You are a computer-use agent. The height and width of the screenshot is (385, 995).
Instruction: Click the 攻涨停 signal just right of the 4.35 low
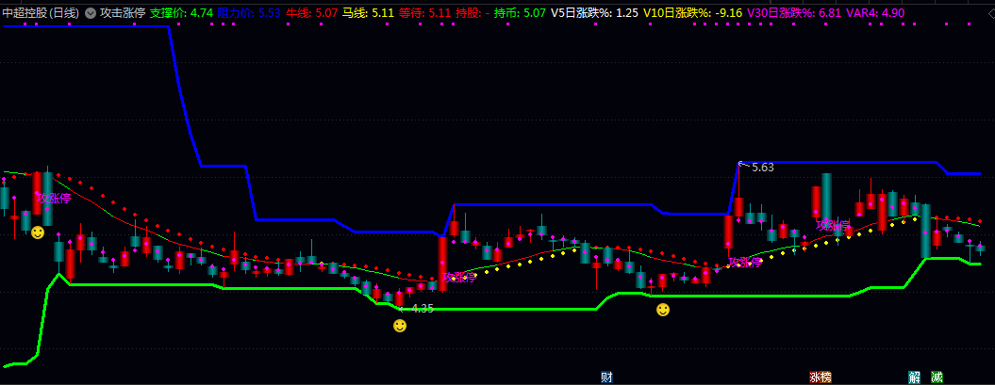coord(458,277)
